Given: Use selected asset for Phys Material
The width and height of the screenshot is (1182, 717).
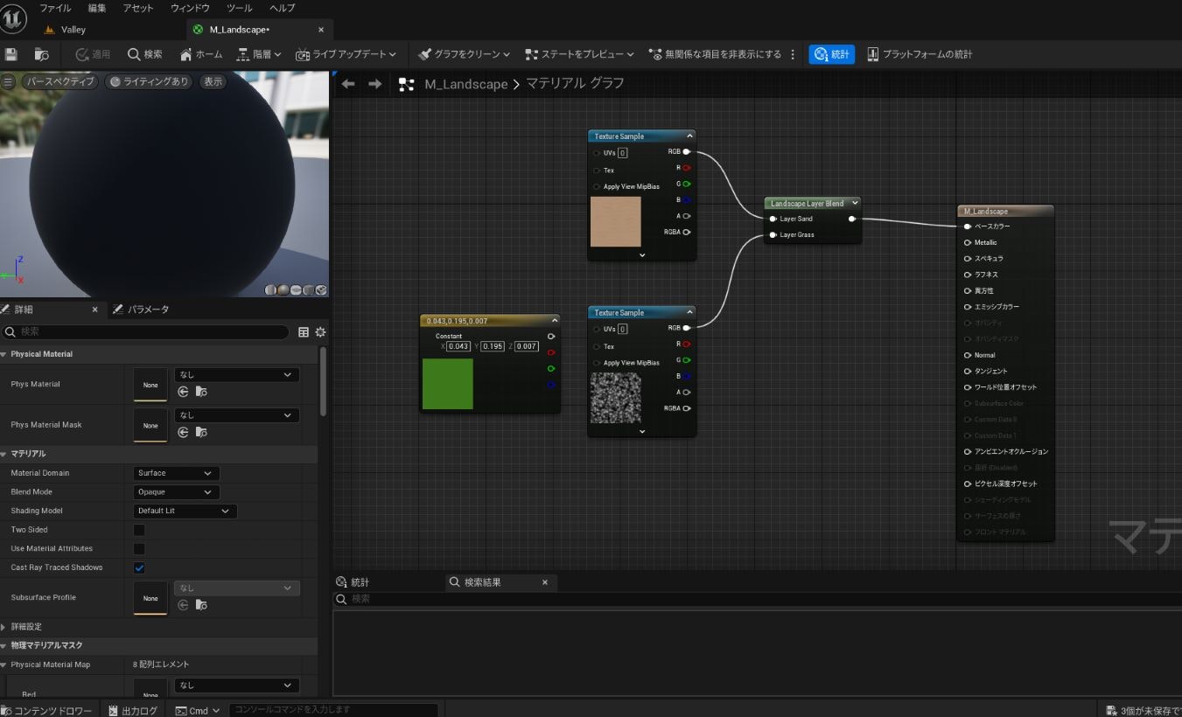Looking at the screenshot, I should [x=184, y=392].
